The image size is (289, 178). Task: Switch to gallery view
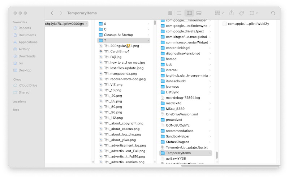[x=199, y=13]
